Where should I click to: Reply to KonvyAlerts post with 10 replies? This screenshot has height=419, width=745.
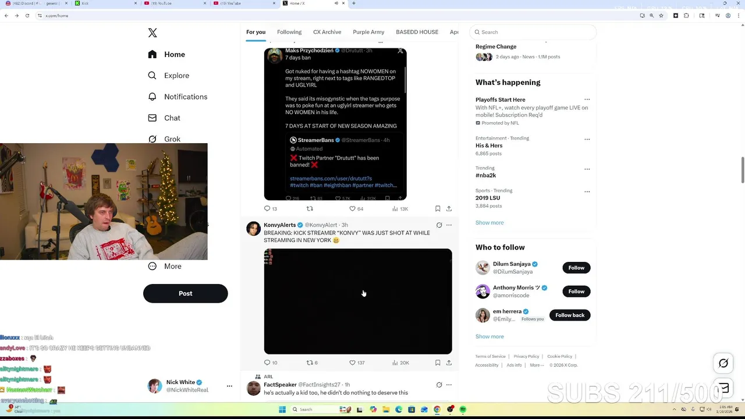point(270,363)
